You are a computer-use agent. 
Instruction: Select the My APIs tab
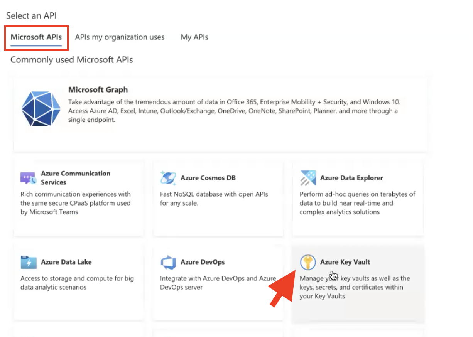(x=194, y=37)
